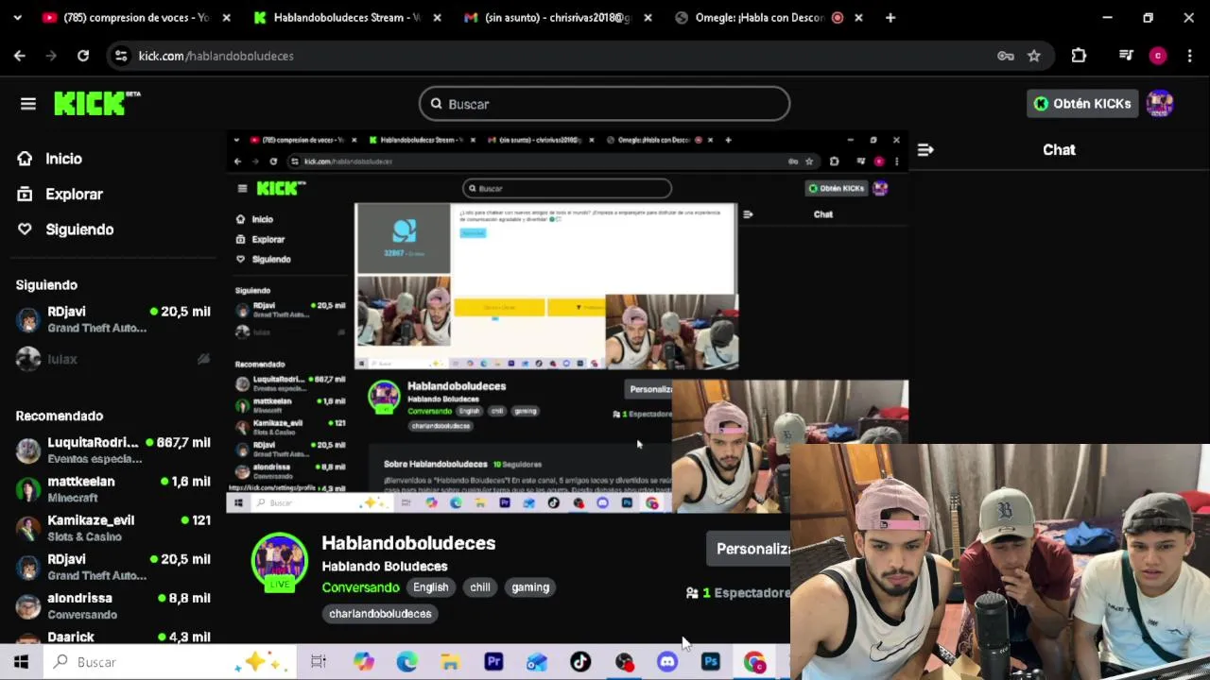Image resolution: width=1210 pixels, height=680 pixels.
Task: Open recommended channel LuquitaRodri...
Action: coord(112,450)
